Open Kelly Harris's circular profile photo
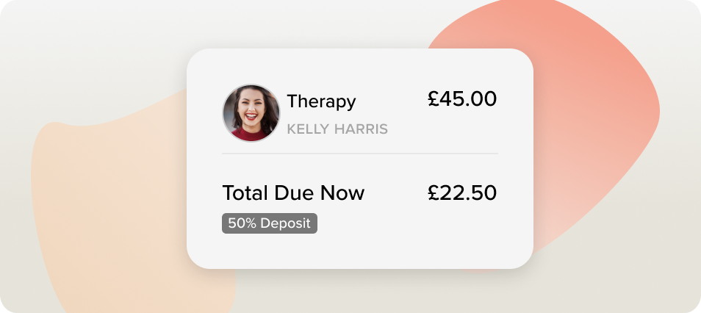This screenshot has height=313, width=701. point(251,113)
